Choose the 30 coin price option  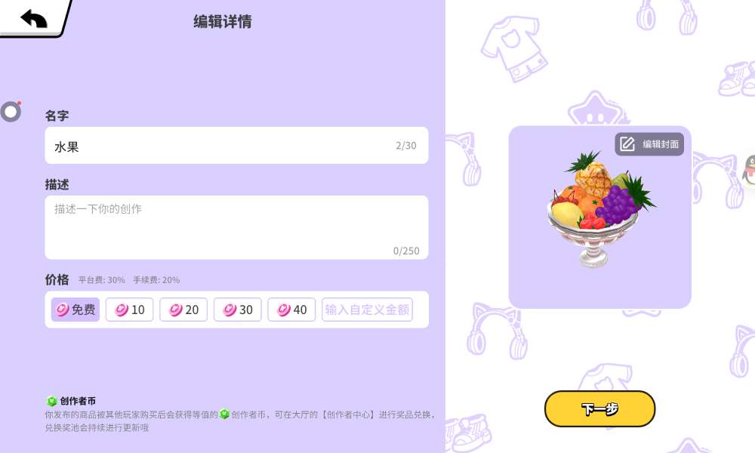pos(237,310)
